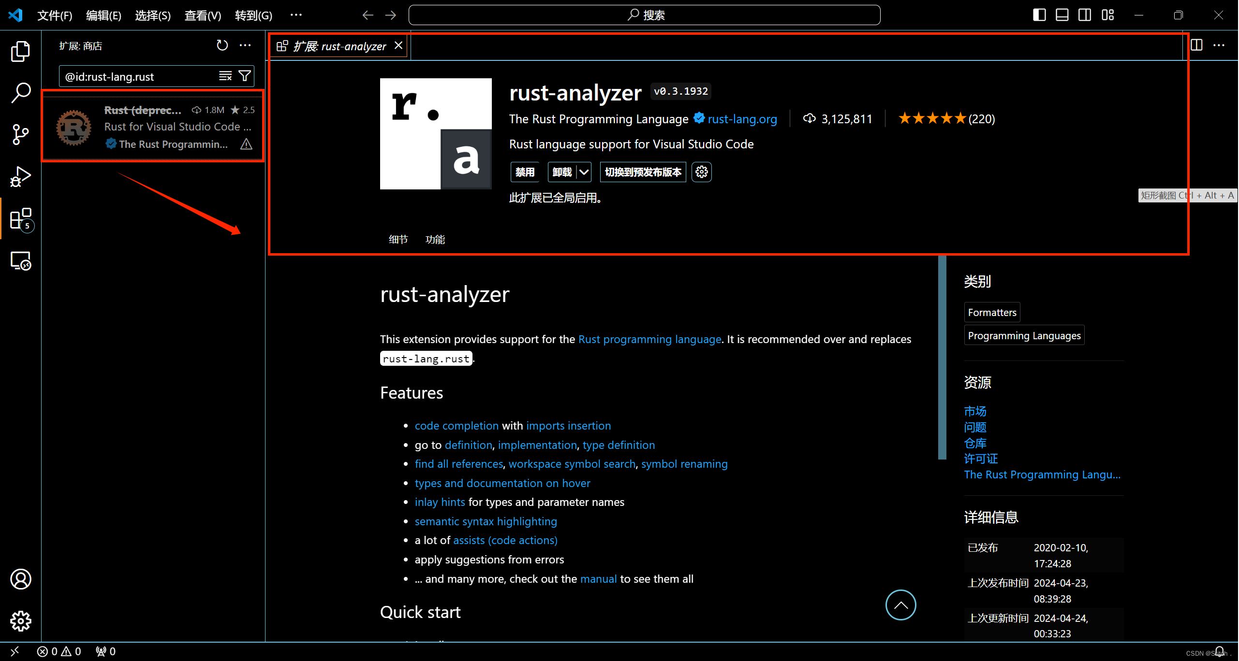Switch to the 细节 details tab
Viewport: 1239px width, 661px height.
pos(398,239)
